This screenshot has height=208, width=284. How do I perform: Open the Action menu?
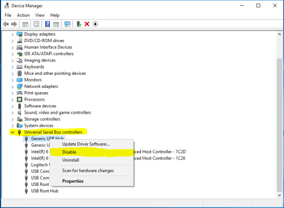(23, 15)
